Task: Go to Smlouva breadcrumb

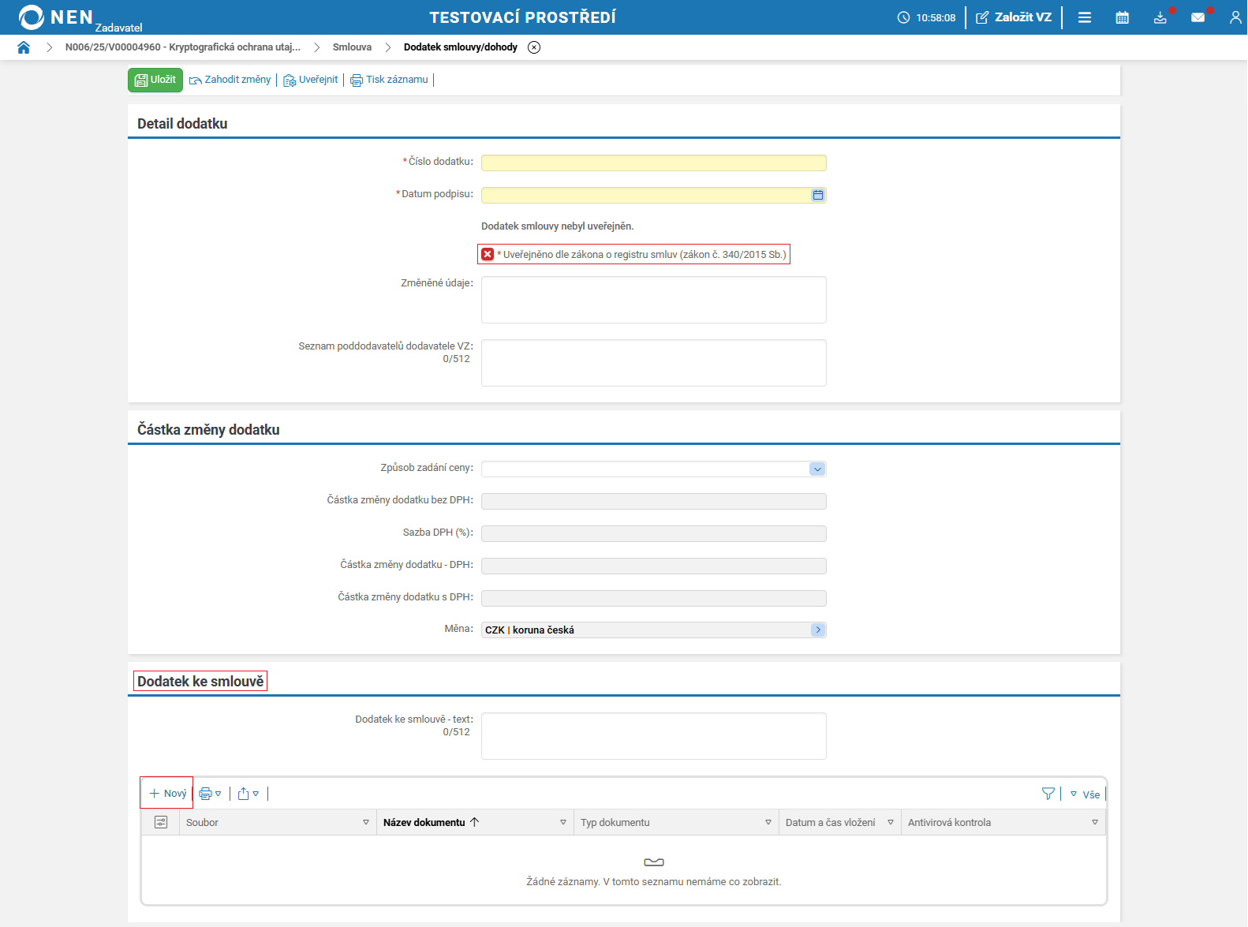Action: [x=352, y=47]
